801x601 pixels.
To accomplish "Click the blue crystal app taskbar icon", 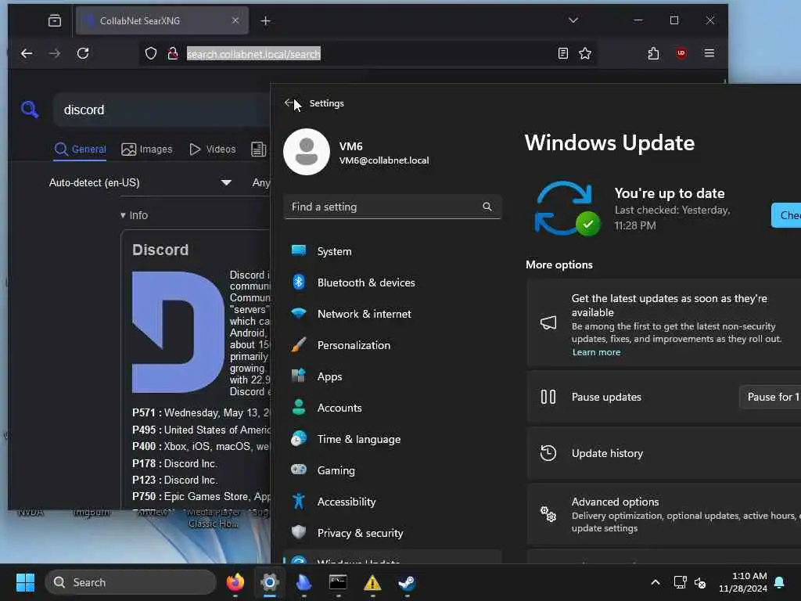I will pyautogui.click(x=304, y=582).
